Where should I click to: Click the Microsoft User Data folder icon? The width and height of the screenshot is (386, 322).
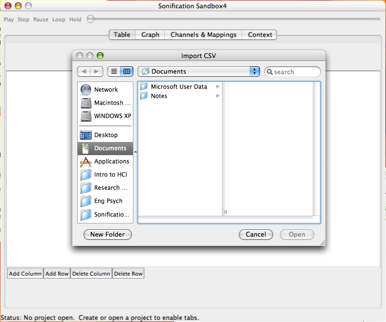click(144, 86)
